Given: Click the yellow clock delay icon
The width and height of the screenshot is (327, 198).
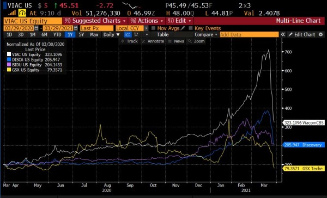Looking at the screenshot, I should click(22, 13).
